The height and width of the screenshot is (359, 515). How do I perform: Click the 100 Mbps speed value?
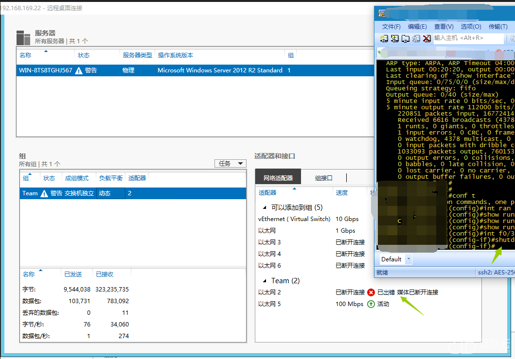pyautogui.click(x=350, y=304)
